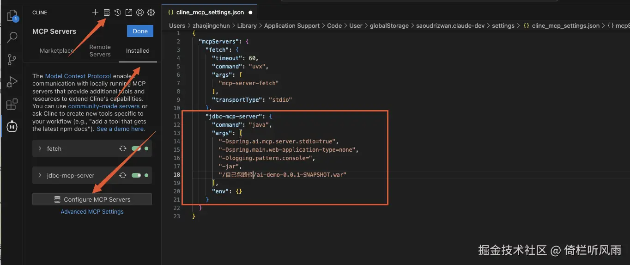Screen dimensions: 630x265
Task: Click the Code breadcrumb
Action: click(334, 25)
